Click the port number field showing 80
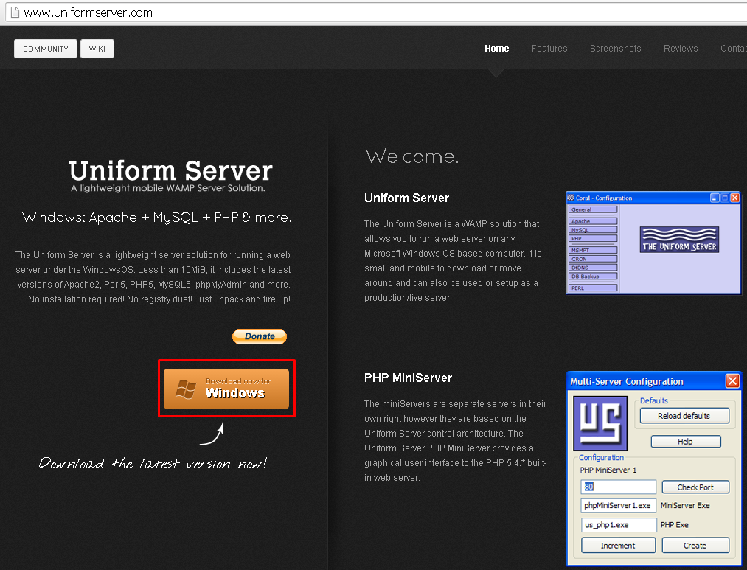The image size is (747, 570). [619, 487]
